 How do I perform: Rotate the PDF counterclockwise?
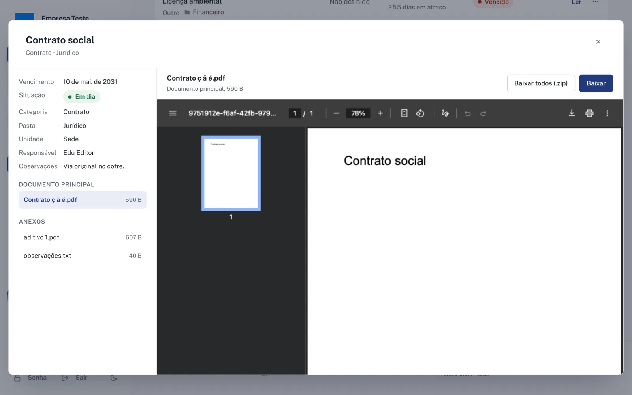[420, 113]
